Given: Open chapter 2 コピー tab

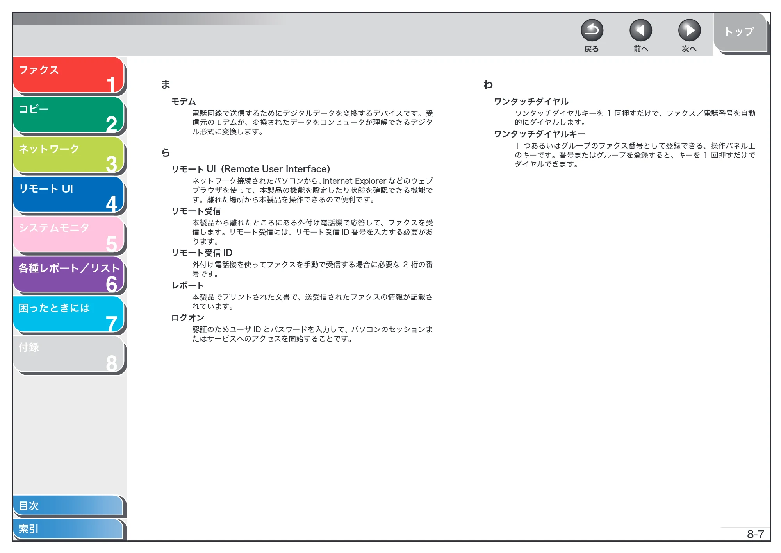Looking at the screenshot, I should tap(69, 115).
